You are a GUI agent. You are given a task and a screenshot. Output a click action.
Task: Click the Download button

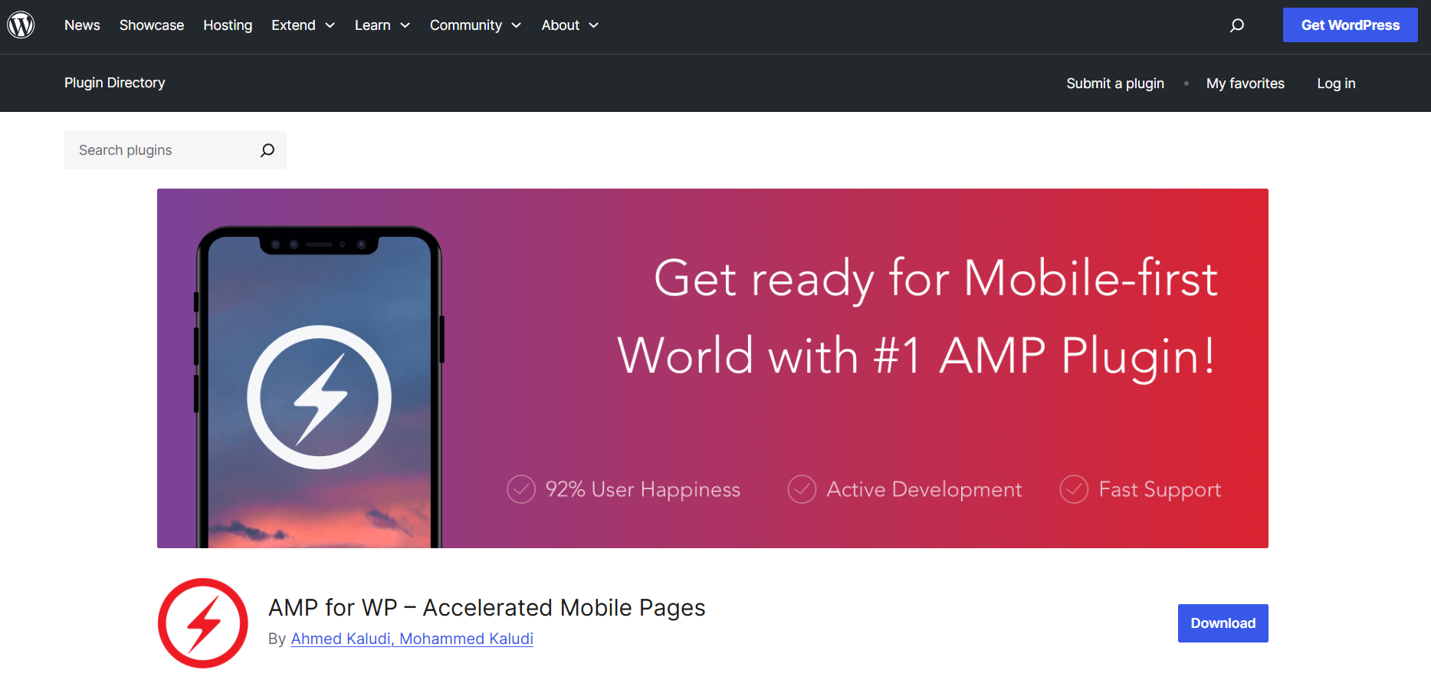point(1223,623)
